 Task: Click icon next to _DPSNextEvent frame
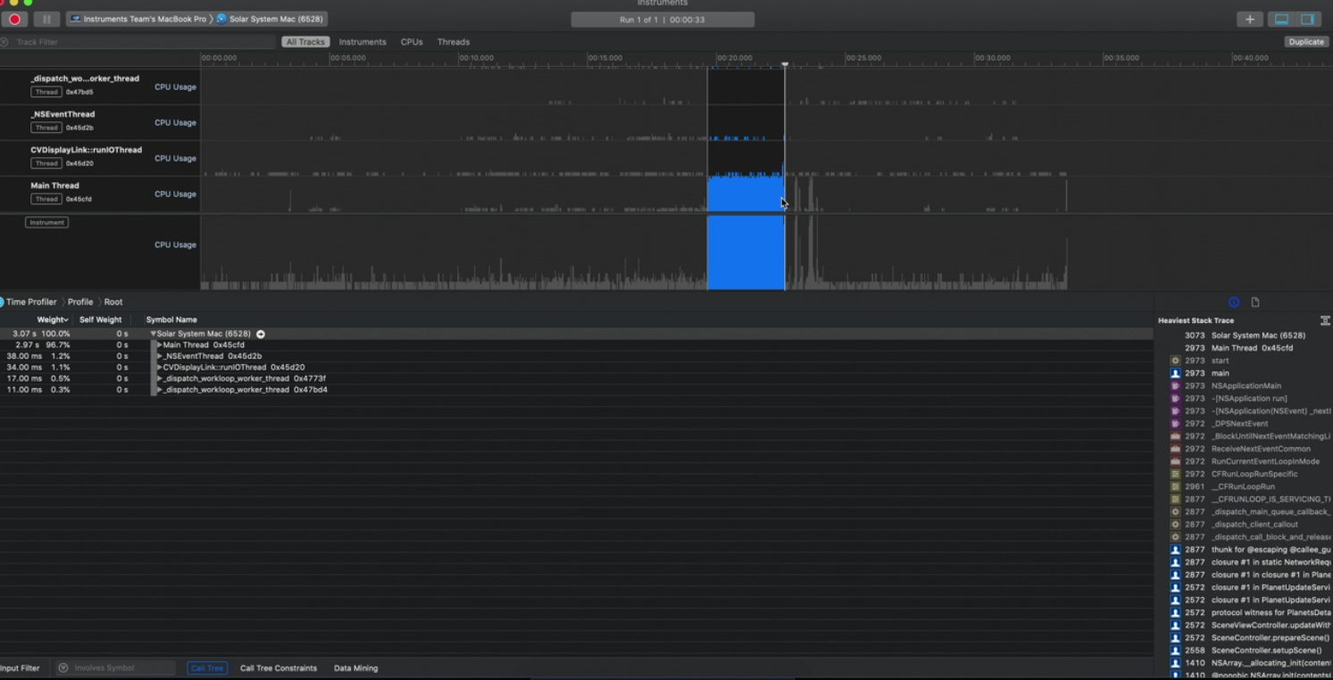pyautogui.click(x=1175, y=424)
